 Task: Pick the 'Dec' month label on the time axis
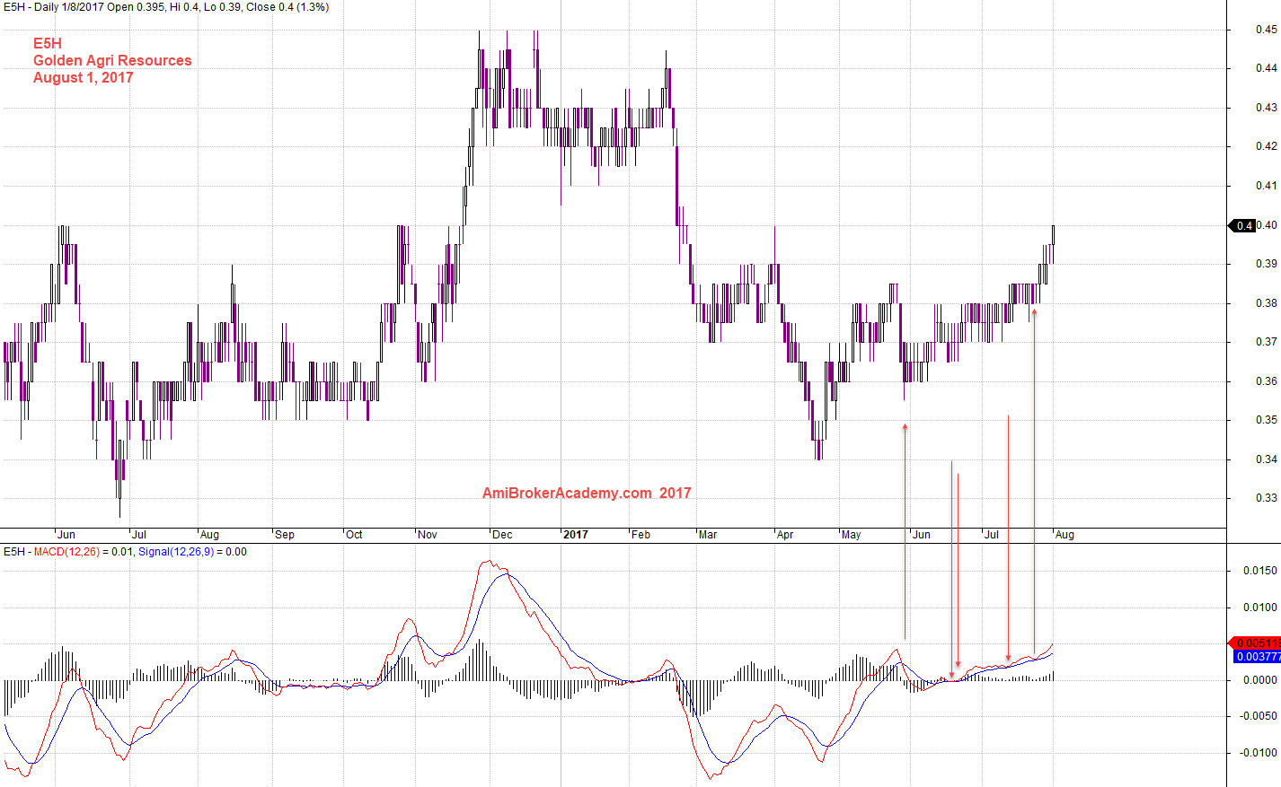pyautogui.click(x=502, y=535)
